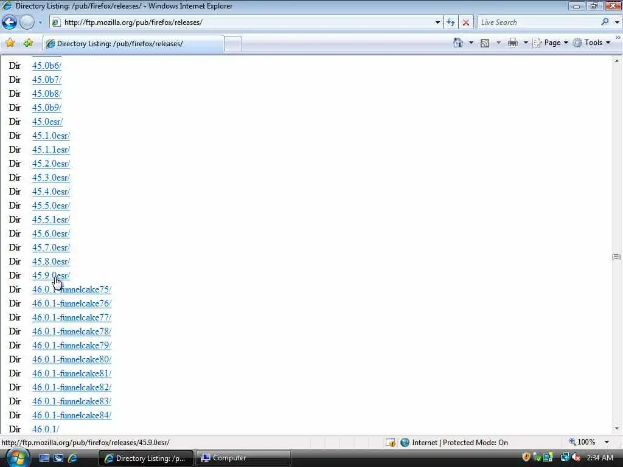Screen dimensions: 623x467
Task: Open the Page menu
Action: [x=550, y=43]
